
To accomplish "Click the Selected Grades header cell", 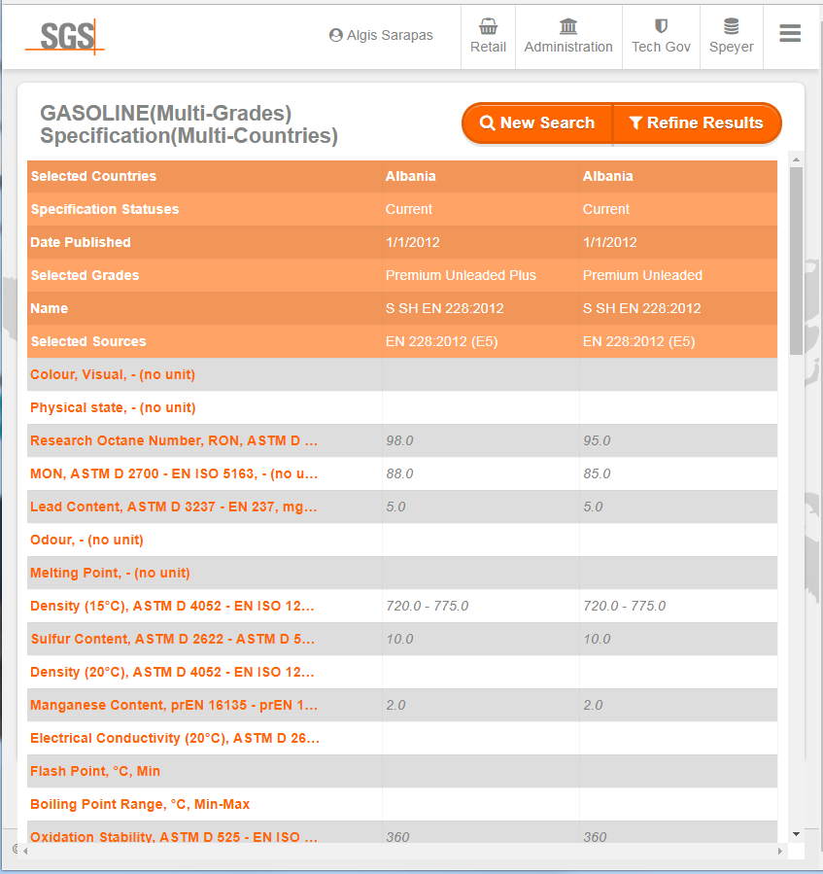I will [204, 275].
